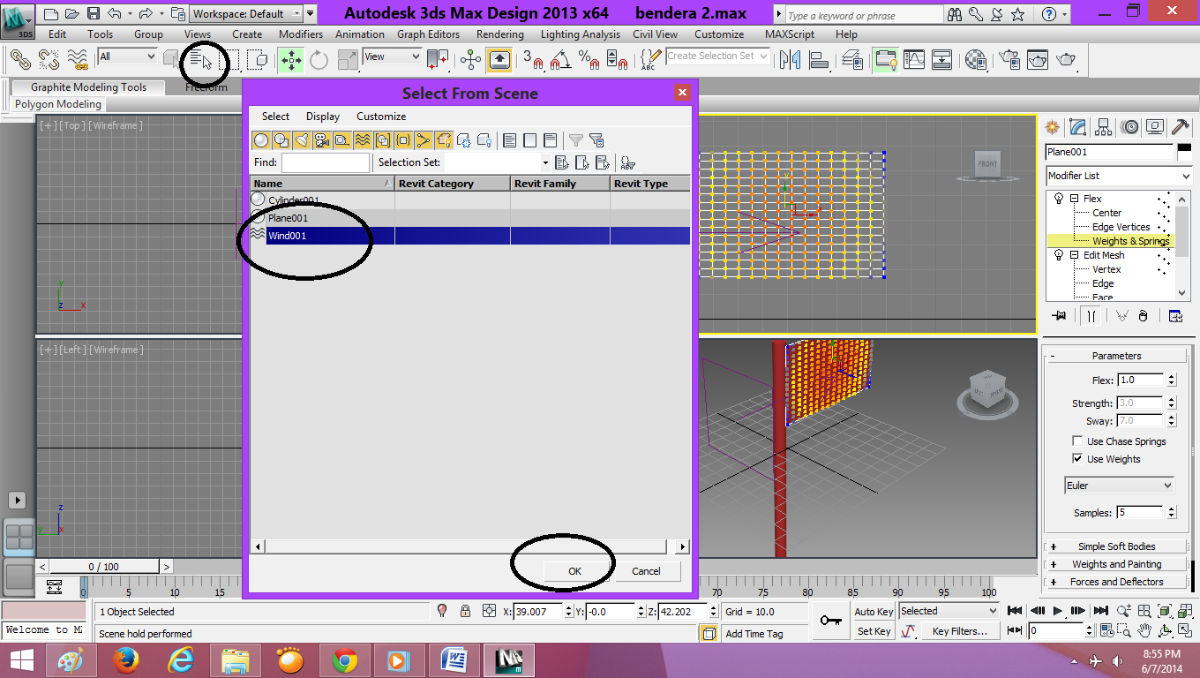This screenshot has width=1200, height=678.
Task: Switch to Graphite Modeling Tools tab
Action: (88, 87)
